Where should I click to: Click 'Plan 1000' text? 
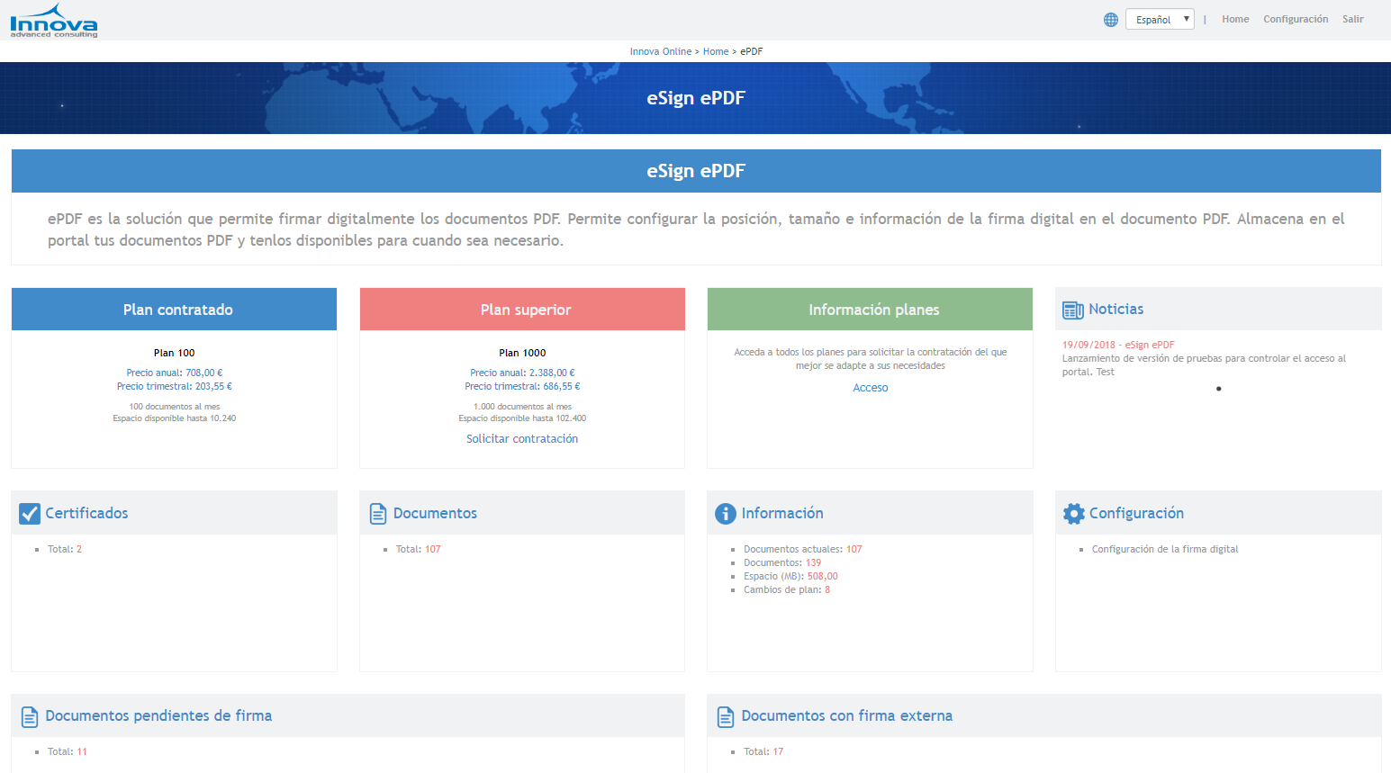point(522,353)
